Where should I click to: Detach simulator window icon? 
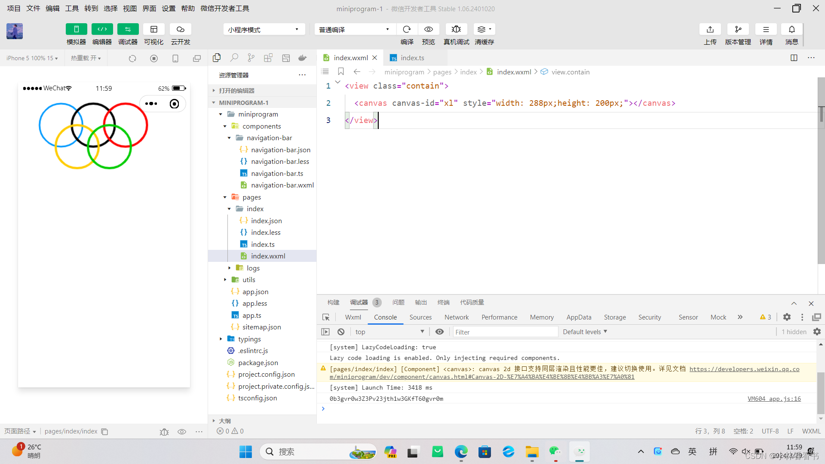pyautogui.click(x=197, y=58)
